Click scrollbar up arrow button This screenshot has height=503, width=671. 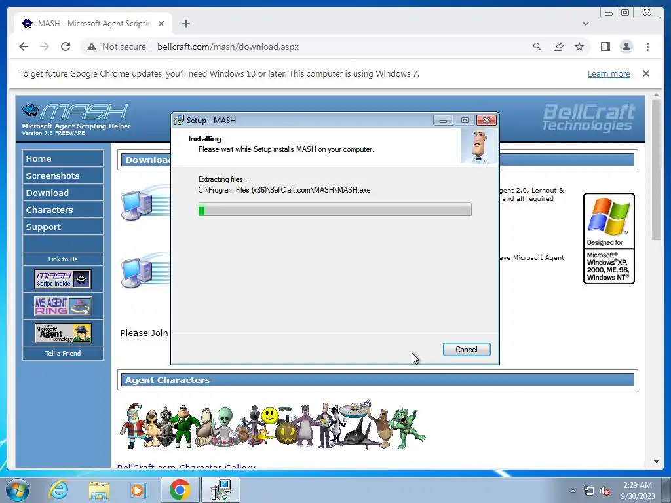[x=657, y=94]
